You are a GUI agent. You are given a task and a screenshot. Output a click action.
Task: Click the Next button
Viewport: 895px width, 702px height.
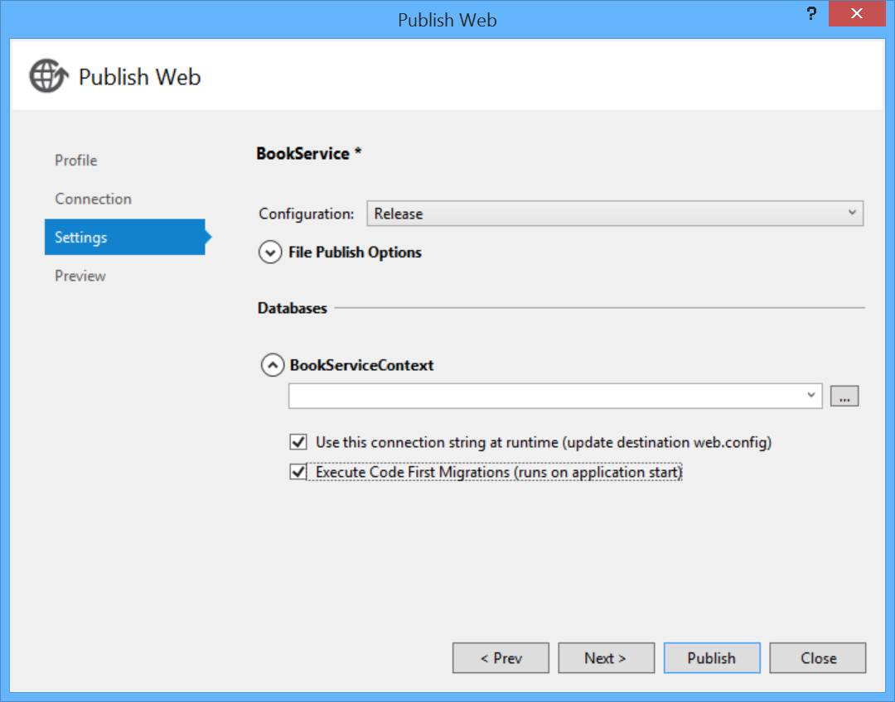pyautogui.click(x=606, y=657)
